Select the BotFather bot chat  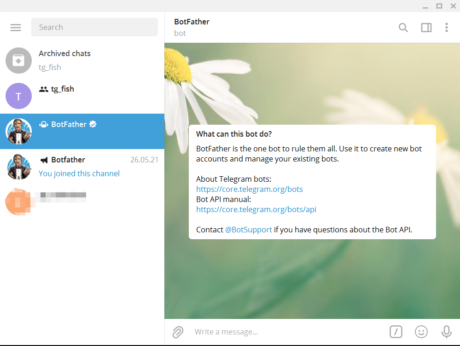[82, 132]
